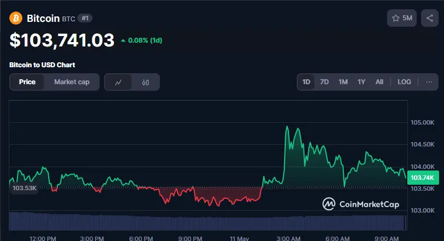Click the volume bars below the chart
The height and width of the screenshot is (241, 444).
coord(208,222)
